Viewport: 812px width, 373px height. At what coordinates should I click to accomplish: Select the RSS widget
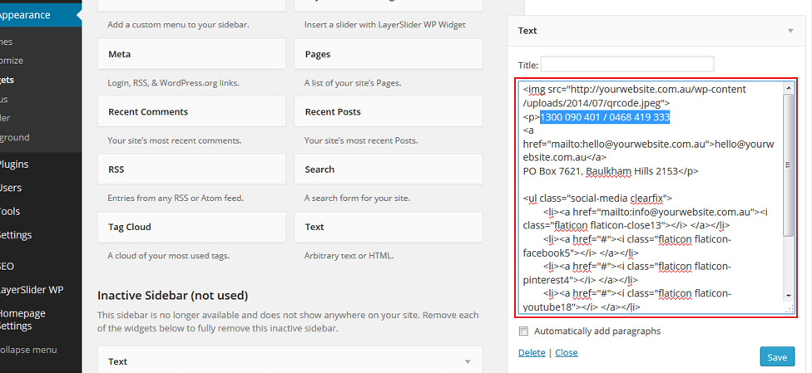191,169
